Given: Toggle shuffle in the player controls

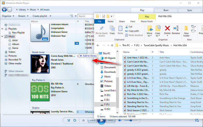Looking at the screenshot, I should (x=69, y=120).
